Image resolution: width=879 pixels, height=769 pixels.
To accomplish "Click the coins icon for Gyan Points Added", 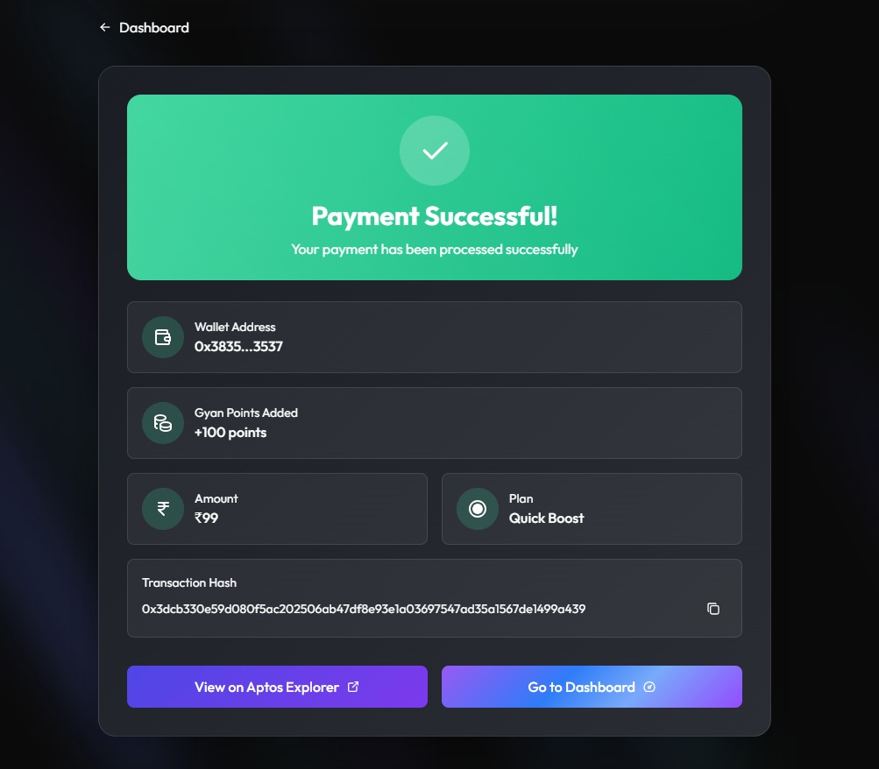I will 163,423.
